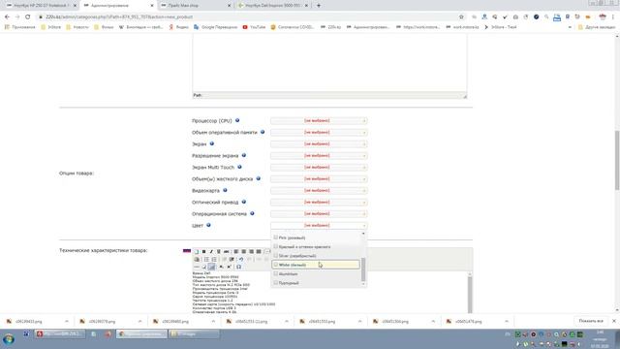Open the Объем оперативной памяти dropdown
This screenshot has width=620, height=349.
pos(319,132)
